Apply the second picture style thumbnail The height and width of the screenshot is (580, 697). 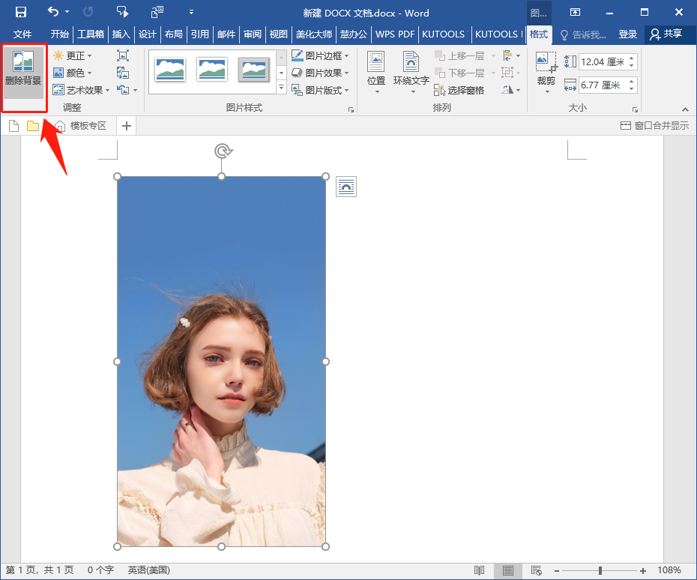point(212,70)
